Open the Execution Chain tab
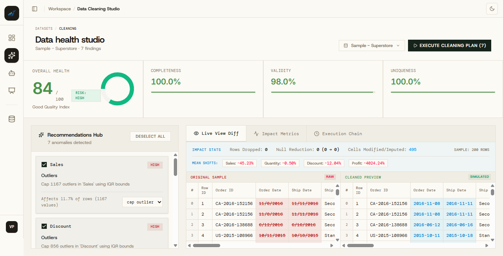 pyautogui.click(x=338, y=134)
